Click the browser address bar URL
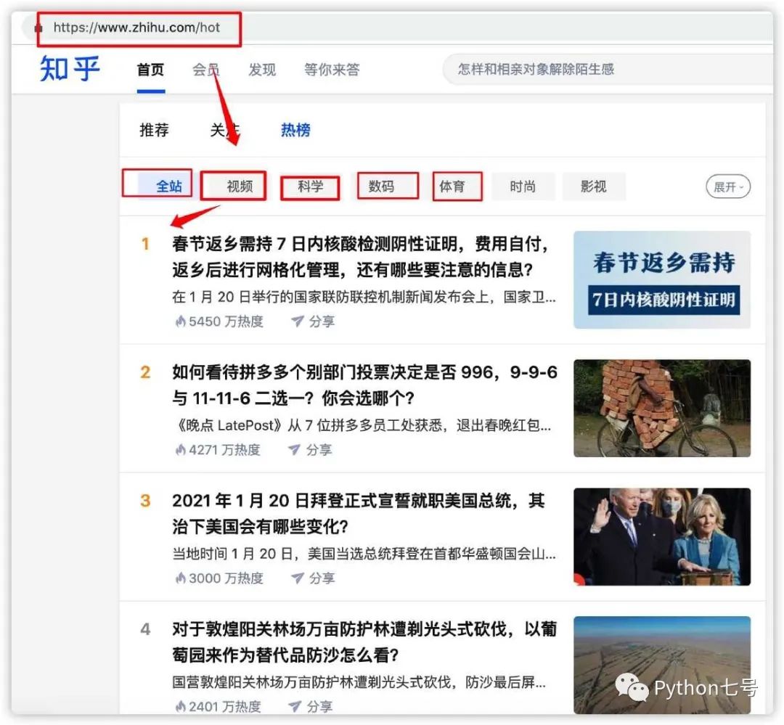The height and width of the screenshot is (725, 784). pos(136,28)
